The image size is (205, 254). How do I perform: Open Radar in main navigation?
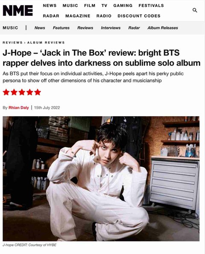[51, 16]
